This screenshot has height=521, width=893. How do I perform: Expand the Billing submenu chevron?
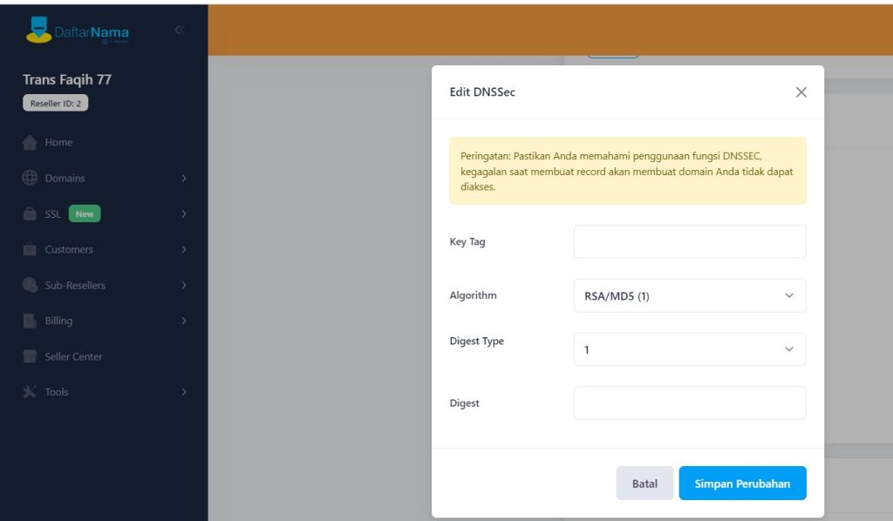point(184,321)
